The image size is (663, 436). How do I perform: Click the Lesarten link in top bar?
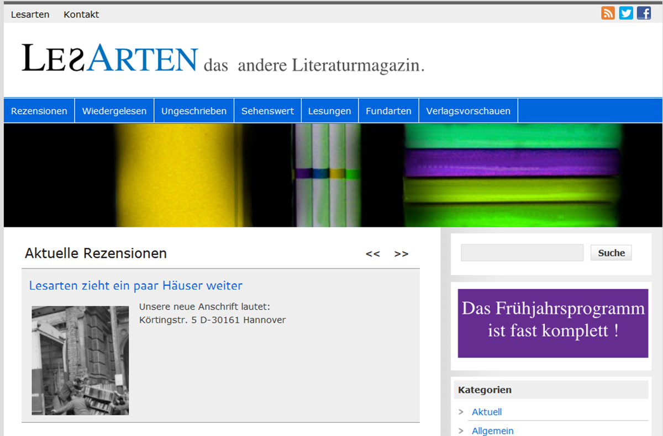click(x=30, y=14)
